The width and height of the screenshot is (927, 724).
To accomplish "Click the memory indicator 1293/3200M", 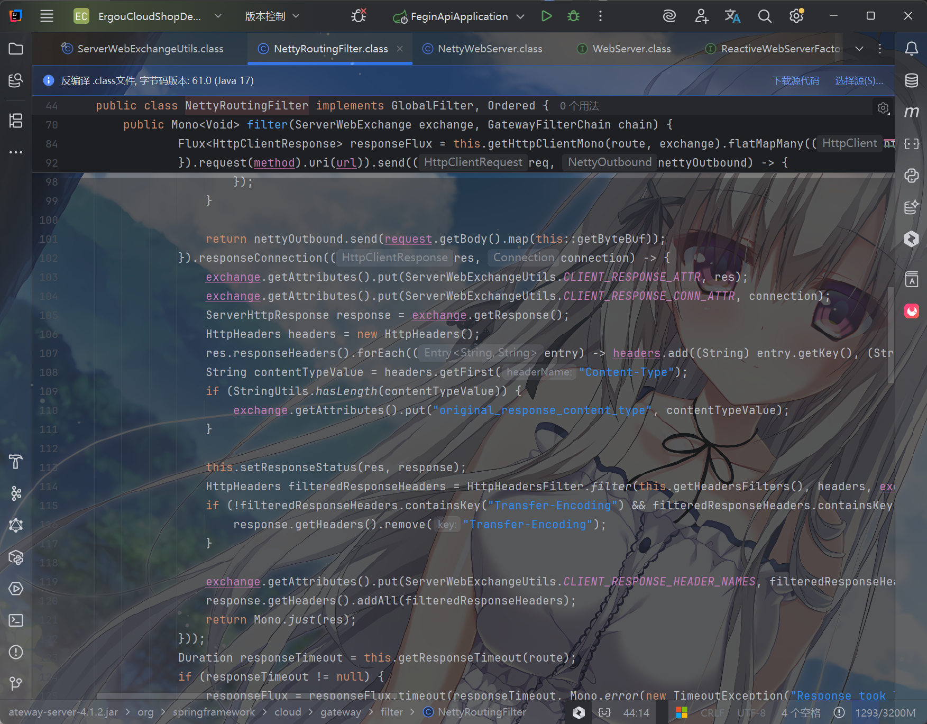I will point(885,712).
